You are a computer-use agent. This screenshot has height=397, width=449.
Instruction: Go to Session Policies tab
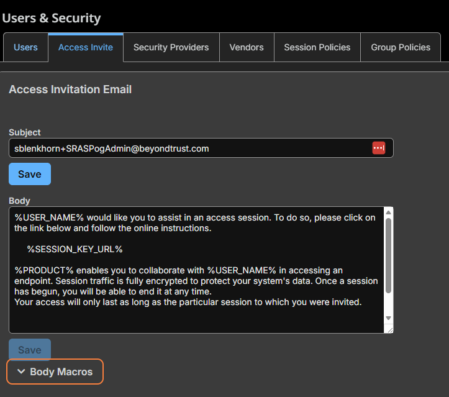317,47
